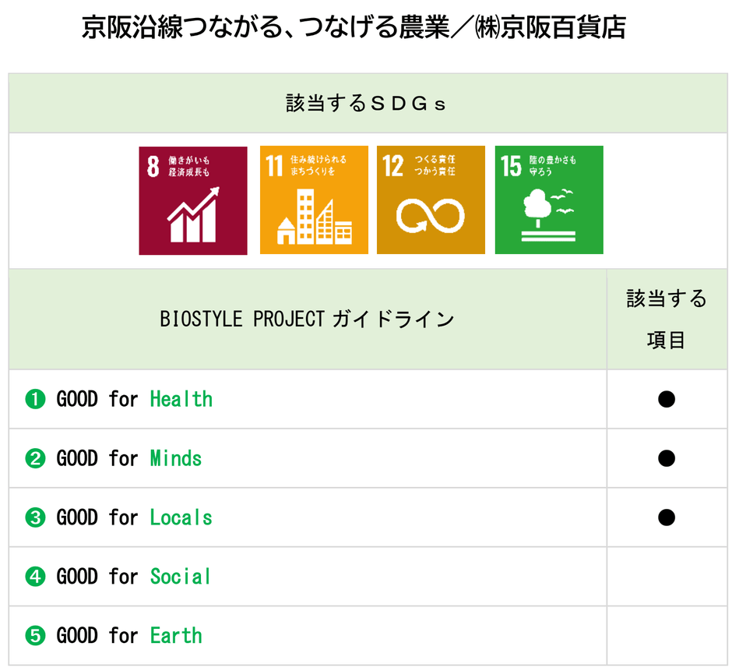Click the empty cell for Social row
This screenshot has height=671, width=732.
(x=666, y=577)
